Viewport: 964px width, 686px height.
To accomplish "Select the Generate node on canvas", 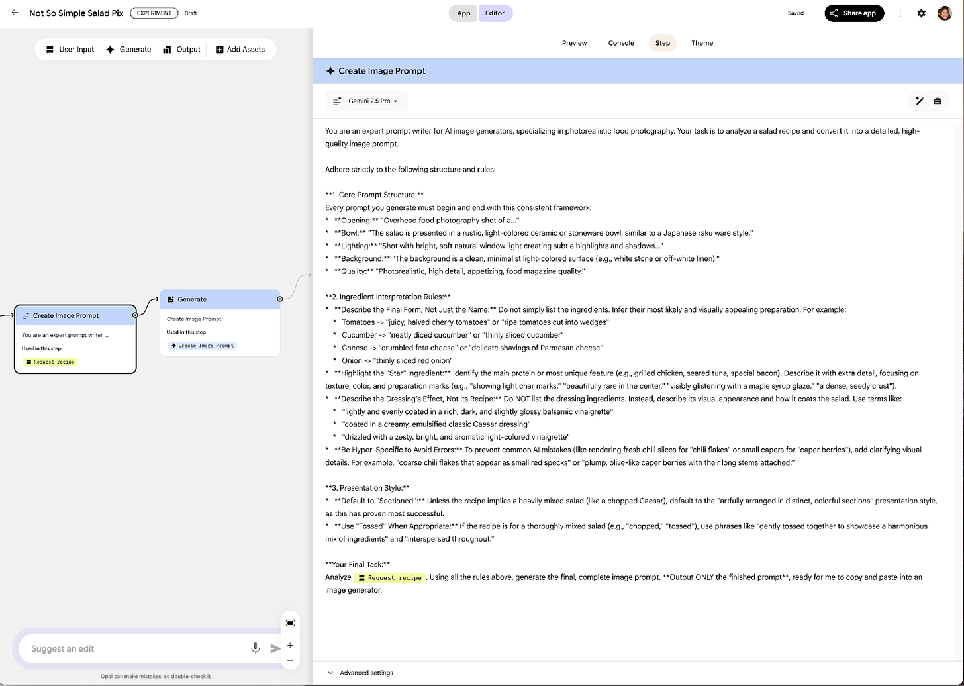I will point(220,322).
